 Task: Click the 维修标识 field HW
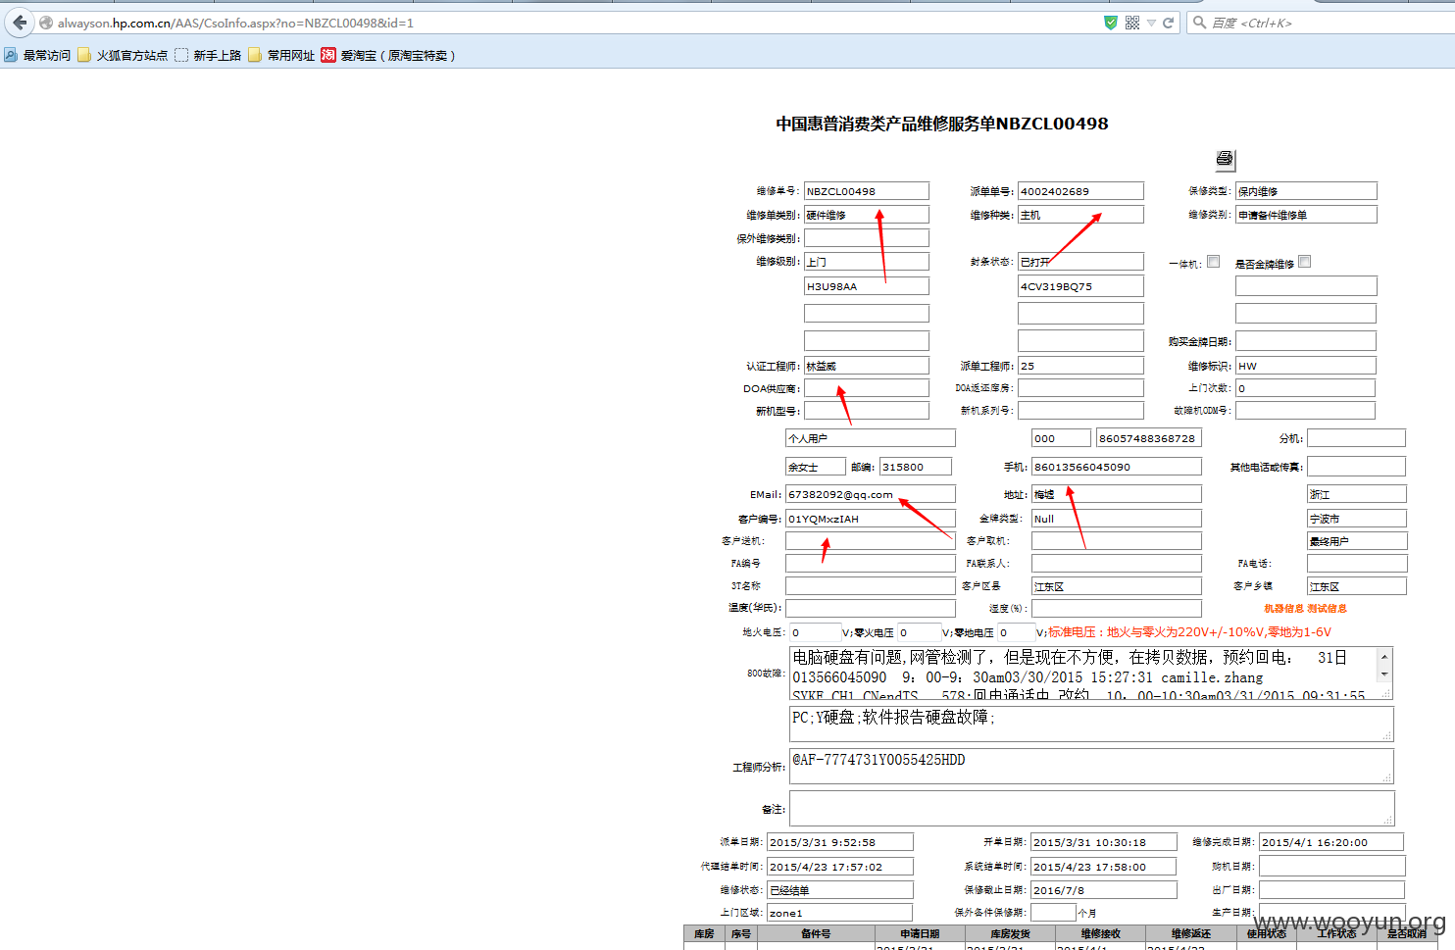[x=1306, y=366]
